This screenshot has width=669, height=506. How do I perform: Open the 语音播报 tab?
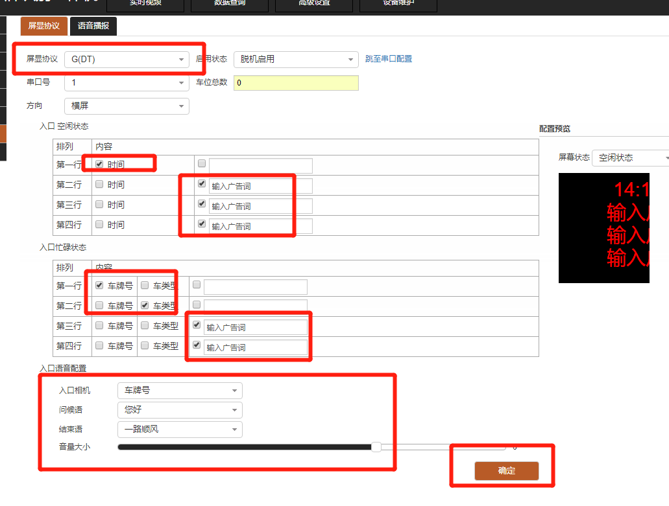(93, 26)
